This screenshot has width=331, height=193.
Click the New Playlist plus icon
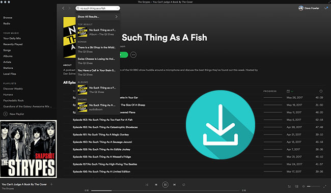pos(5,114)
